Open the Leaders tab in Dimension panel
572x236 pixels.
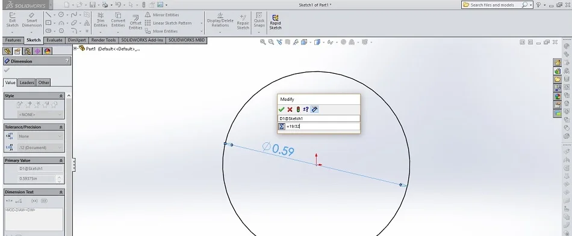click(x=26, y=82)
